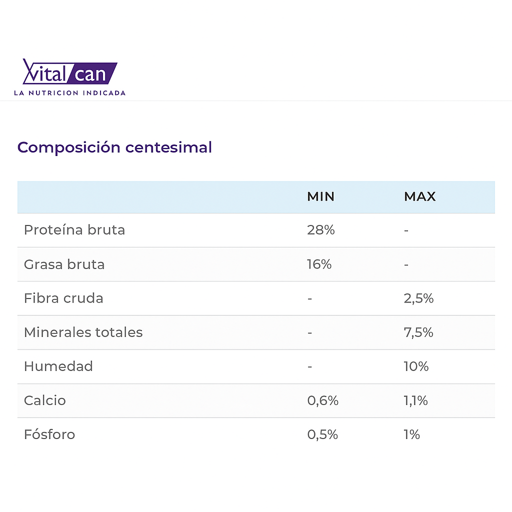Select the 'Minerales totales' row label
Screen dimensions: 512x512
[83, 332]
